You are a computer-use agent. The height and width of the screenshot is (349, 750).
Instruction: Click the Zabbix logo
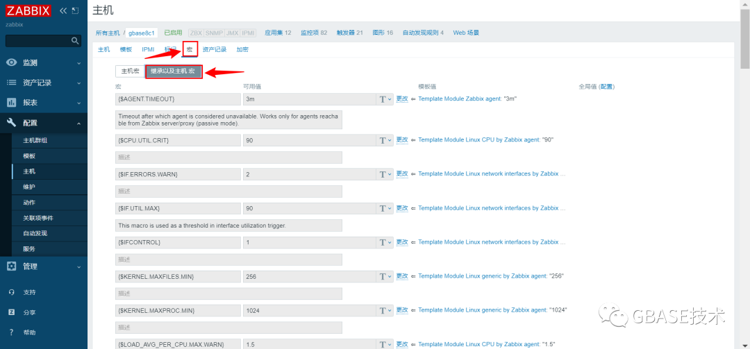pyautogui.click(x=28, y=11)
